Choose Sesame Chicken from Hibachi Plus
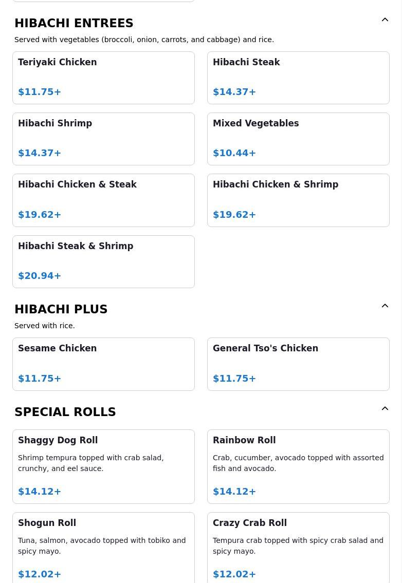 click(103, 364)
